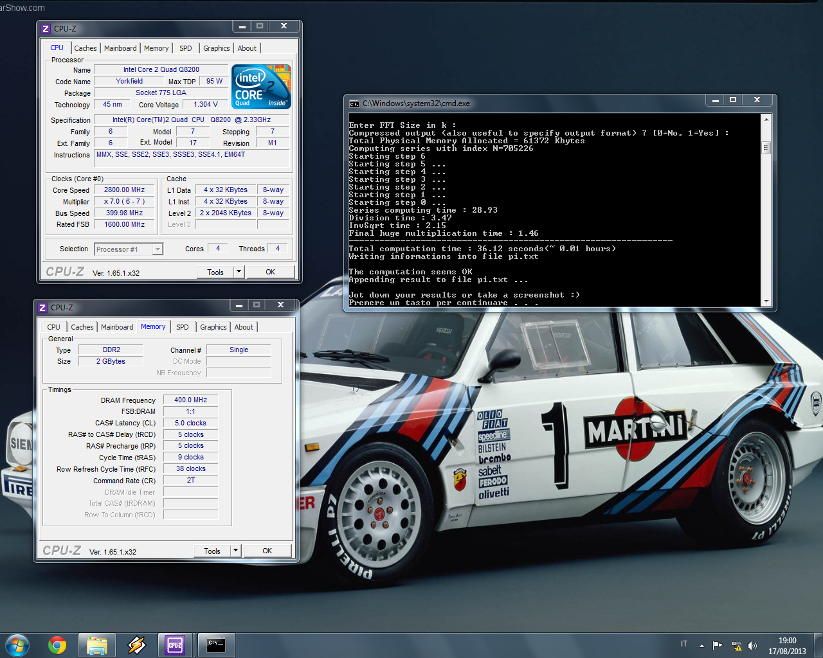Click the Rated FSB 1600.00 MHz value
The image size is (823, 658).
point(125,224)
